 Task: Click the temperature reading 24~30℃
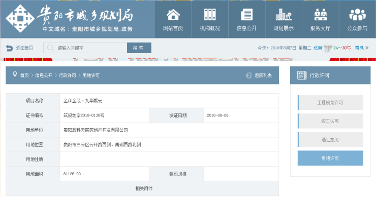tap(342, 48)
